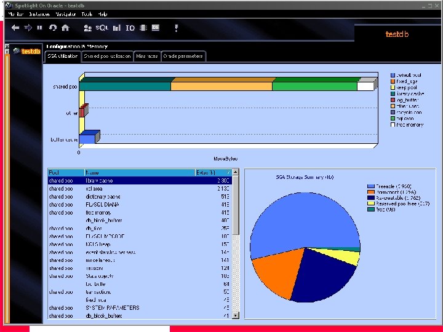The image size is (443, 332).
Task: Open the OS monitor icon
Action: click(x=156, y=28)
